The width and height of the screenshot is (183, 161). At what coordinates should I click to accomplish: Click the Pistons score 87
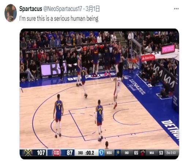click(x=70, y=153)
